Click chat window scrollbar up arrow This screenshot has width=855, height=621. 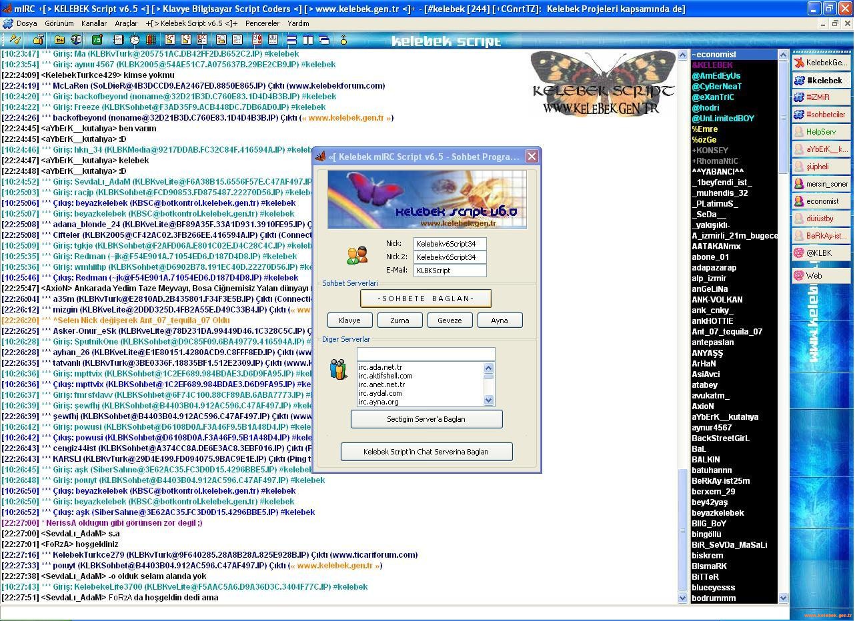click(x=683, y=55)
